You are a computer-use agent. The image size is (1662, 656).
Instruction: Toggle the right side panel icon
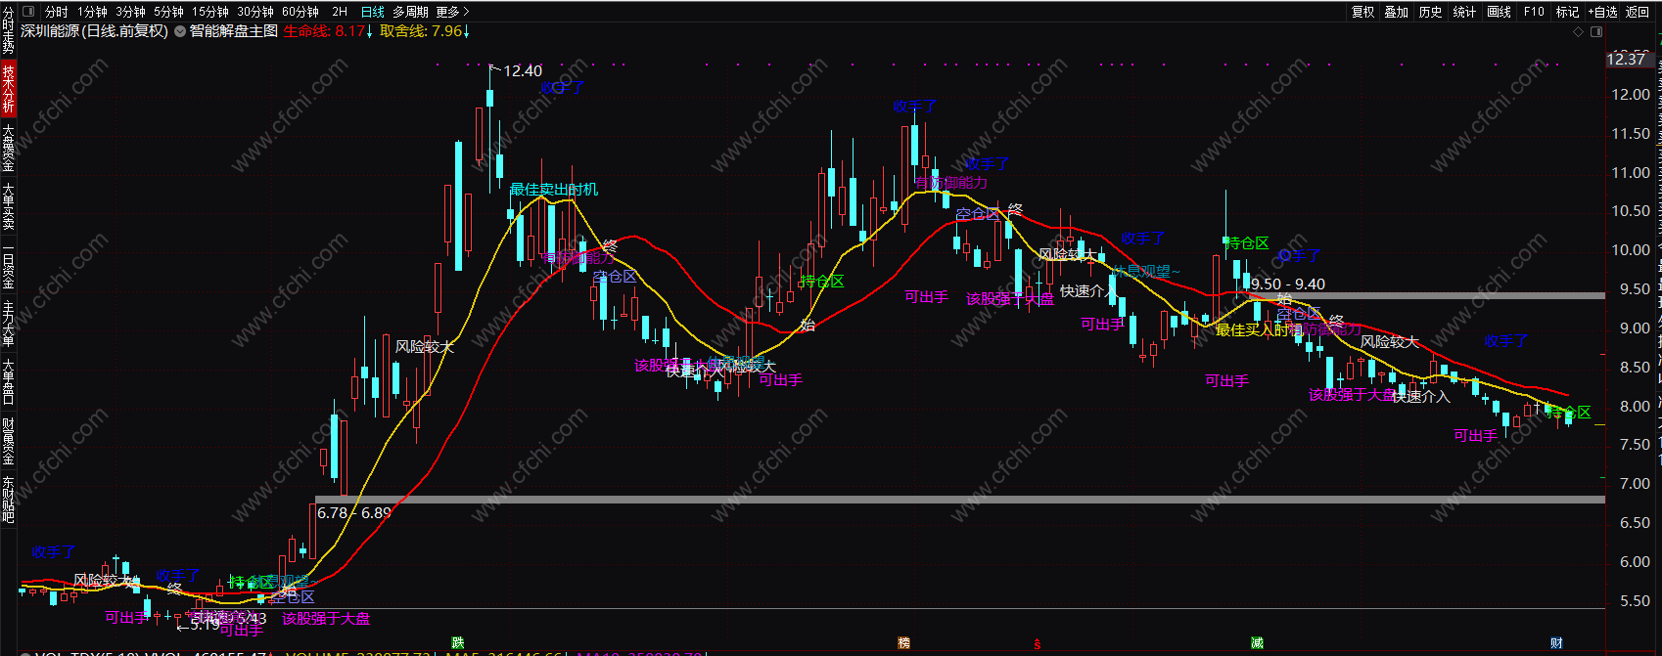click(1595, 31)
